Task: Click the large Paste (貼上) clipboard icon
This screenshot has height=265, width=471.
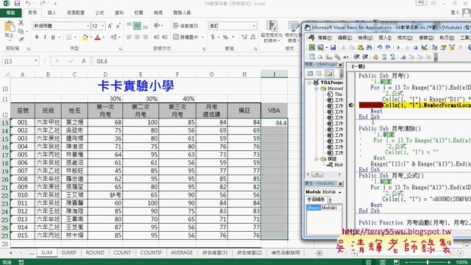Action: pyautogui.click(x=10, y=27)
